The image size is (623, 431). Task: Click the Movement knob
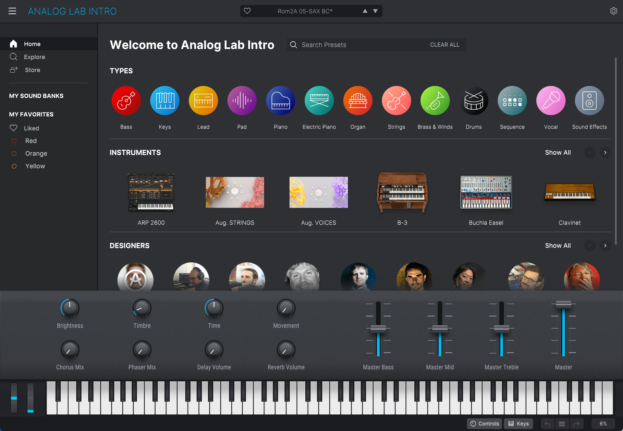[286, 308]
